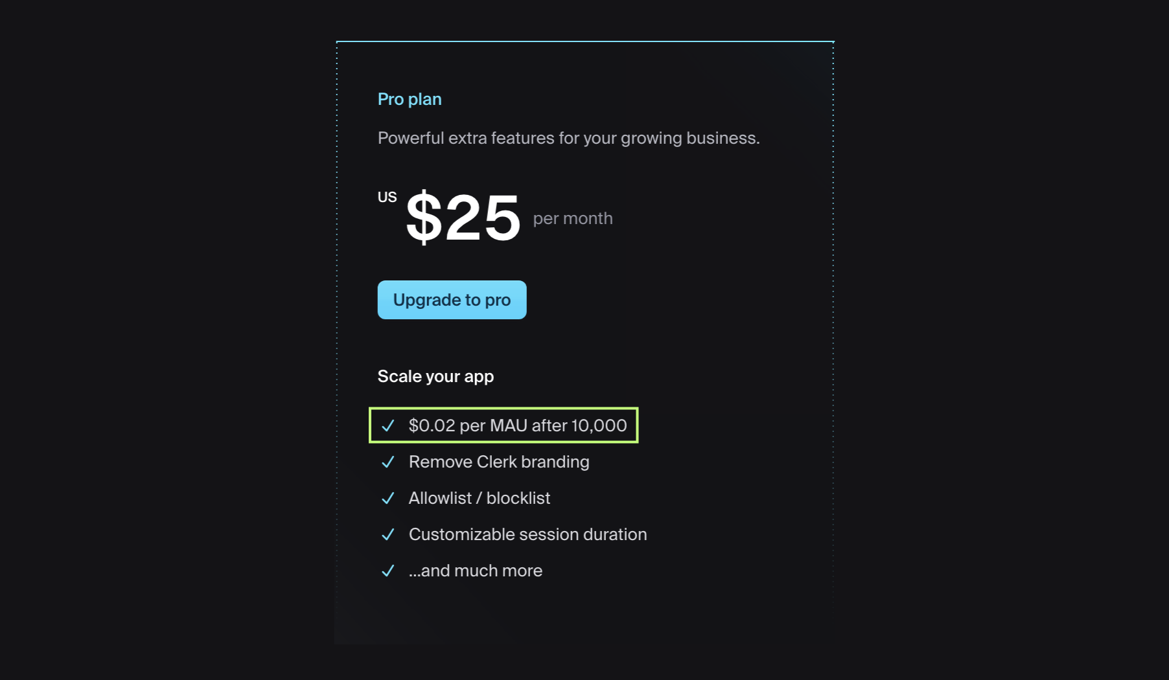Expand the 'Customizable session duration' item

(527, 534)
